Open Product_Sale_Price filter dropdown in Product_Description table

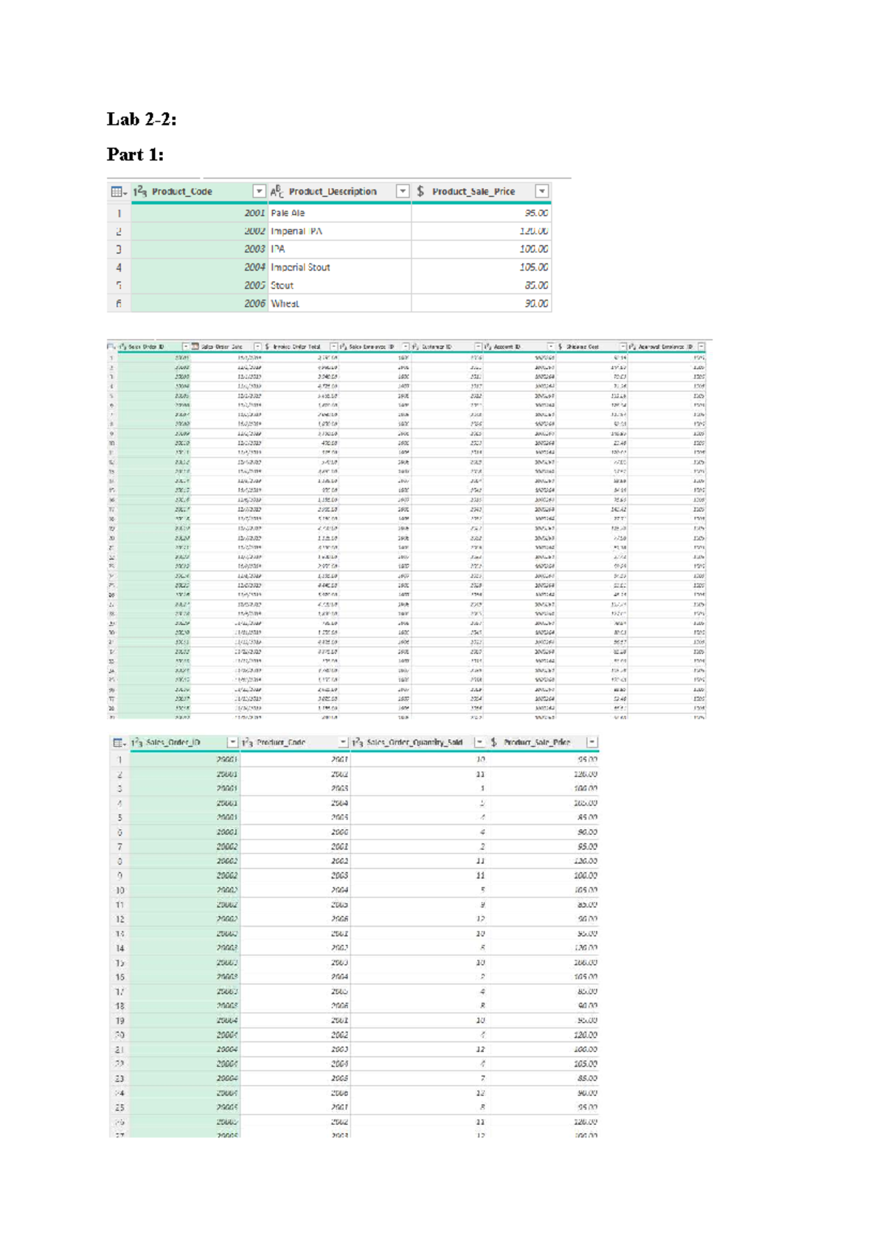542,192
